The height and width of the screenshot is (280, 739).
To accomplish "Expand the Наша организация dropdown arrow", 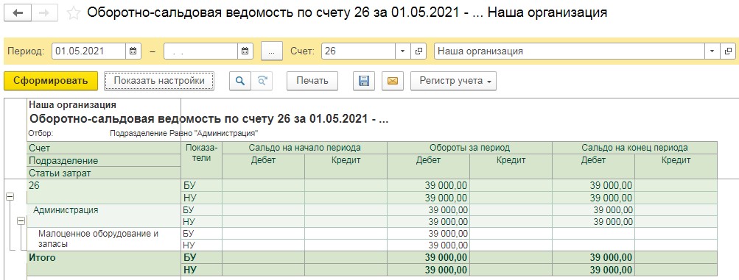I will [x=712, y=51].
